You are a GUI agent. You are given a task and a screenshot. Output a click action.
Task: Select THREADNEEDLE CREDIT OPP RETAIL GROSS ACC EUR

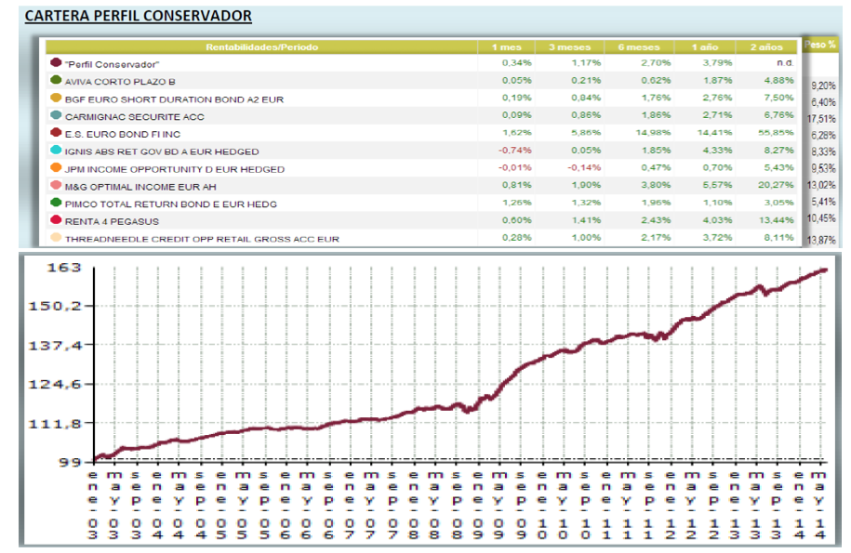(x=202, y=239)
